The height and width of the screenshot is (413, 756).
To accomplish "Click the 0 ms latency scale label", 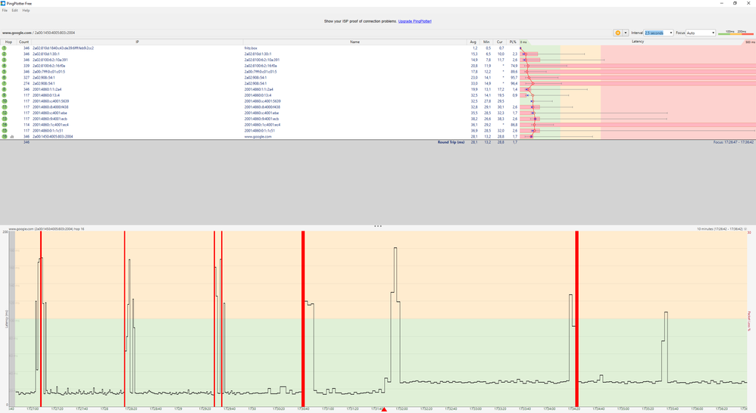I will click(523, 42).
